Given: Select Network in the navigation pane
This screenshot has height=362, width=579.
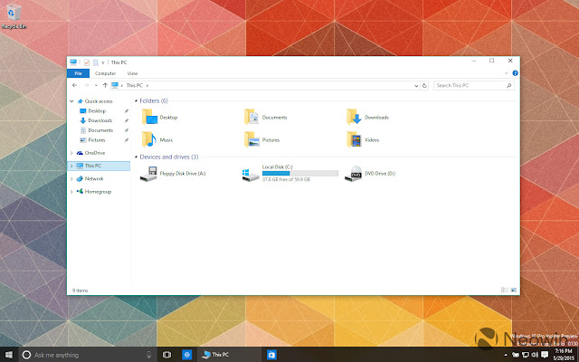Looking at the screenshot, I should pyautogui.click(x=94, y=179).
